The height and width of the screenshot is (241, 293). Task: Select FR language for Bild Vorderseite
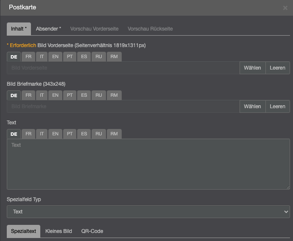coord(28,57)
